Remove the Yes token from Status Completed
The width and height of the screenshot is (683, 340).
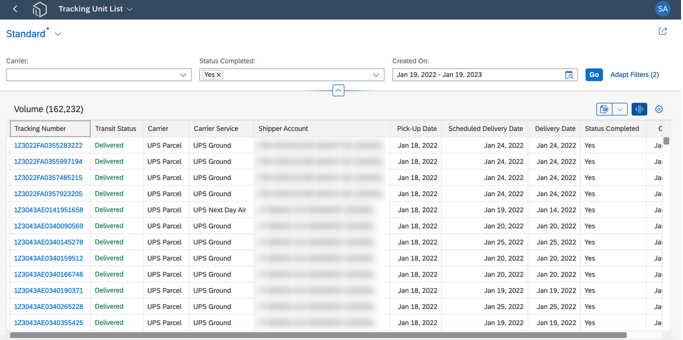point(219,74)
